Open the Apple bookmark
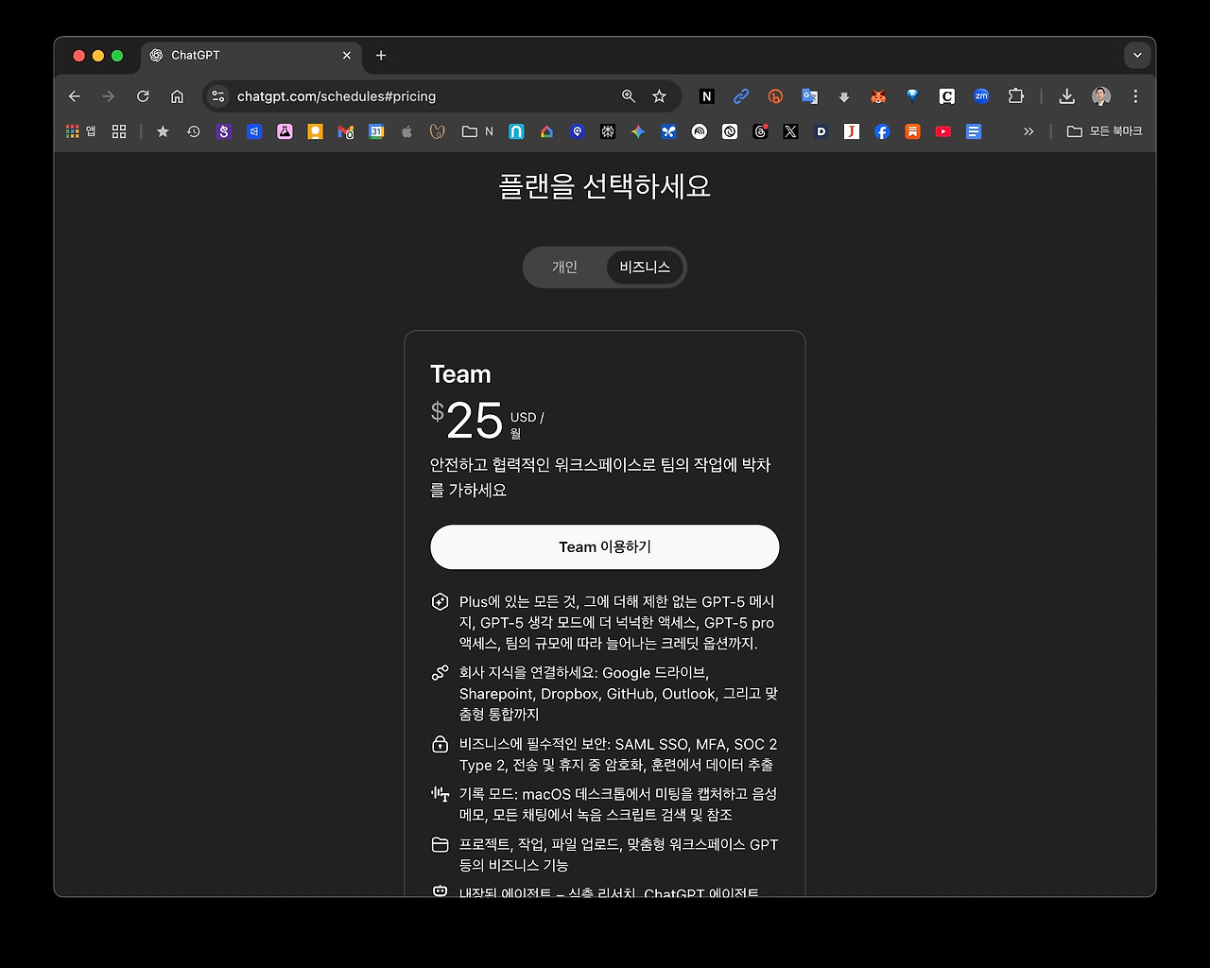 pyautogui.click(x=406, y=132)
